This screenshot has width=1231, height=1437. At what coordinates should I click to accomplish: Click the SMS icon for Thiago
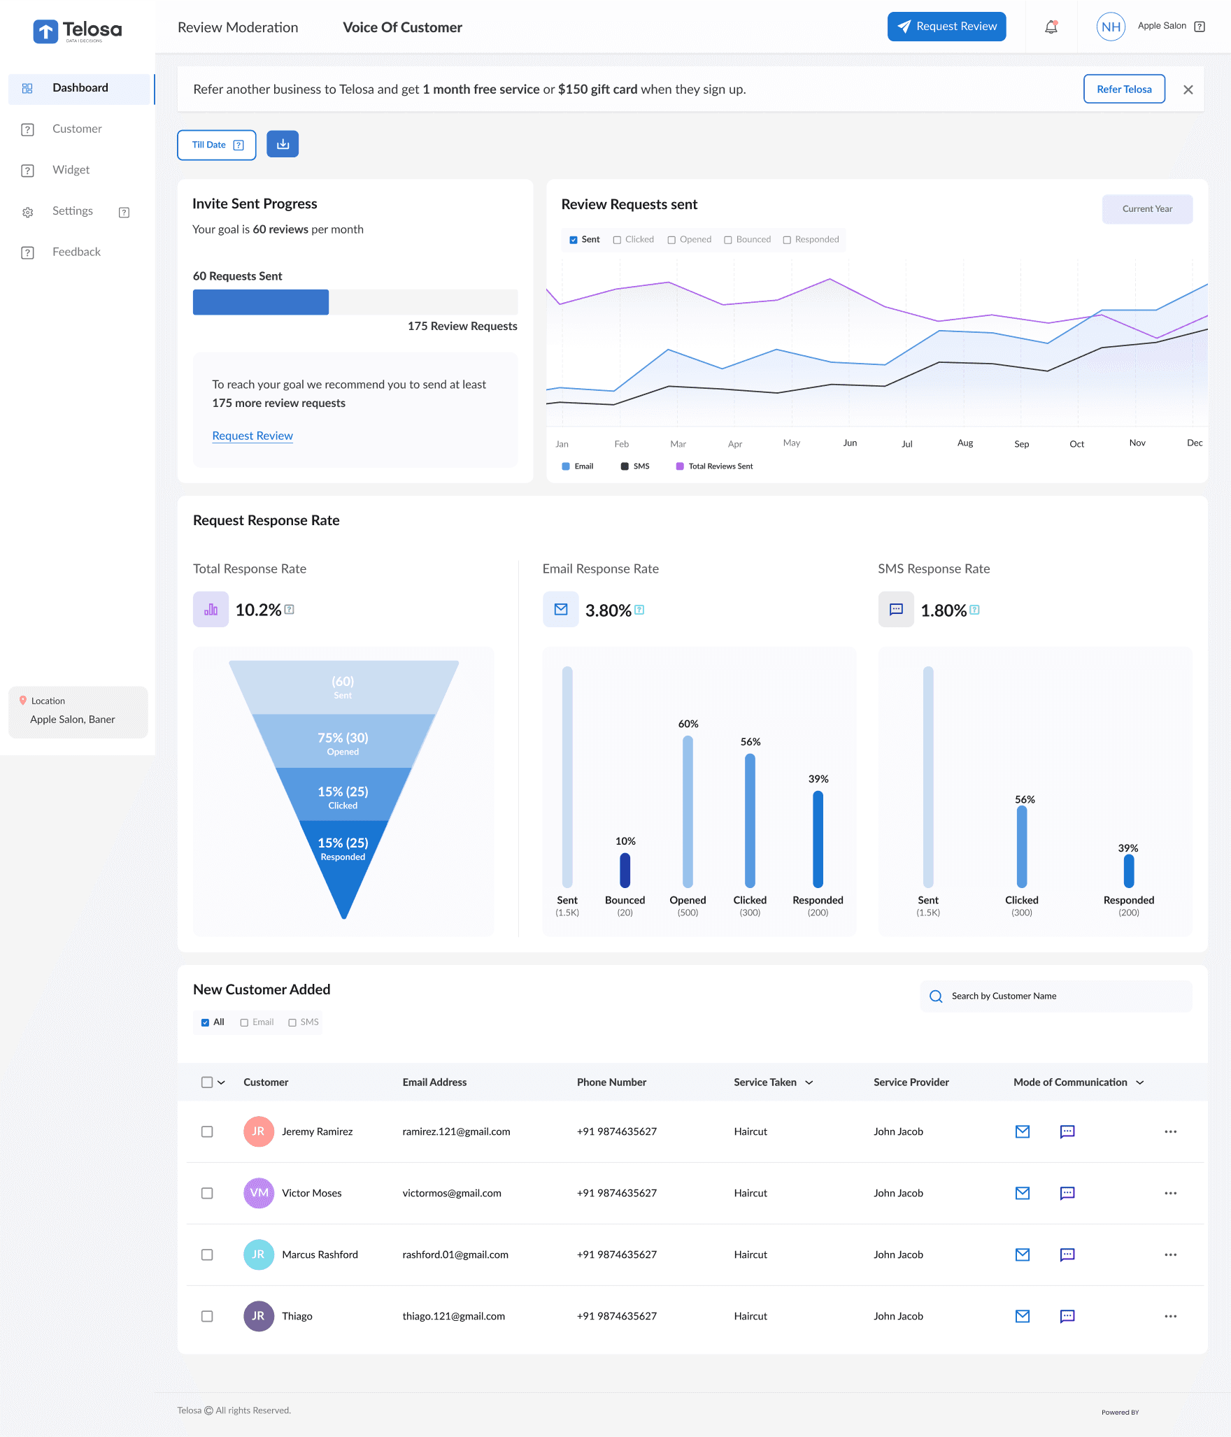pyautogui.click(x=1067, y=1316)
